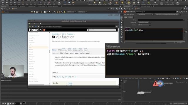
Task: Add a Gamepad Camera from shelf
Action: (177, 3)
